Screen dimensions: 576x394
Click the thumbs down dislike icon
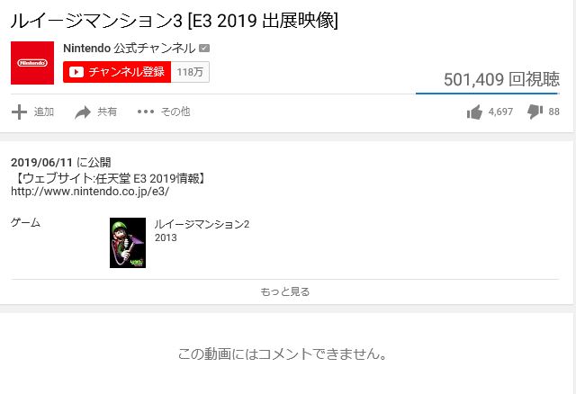pos(535,112)
